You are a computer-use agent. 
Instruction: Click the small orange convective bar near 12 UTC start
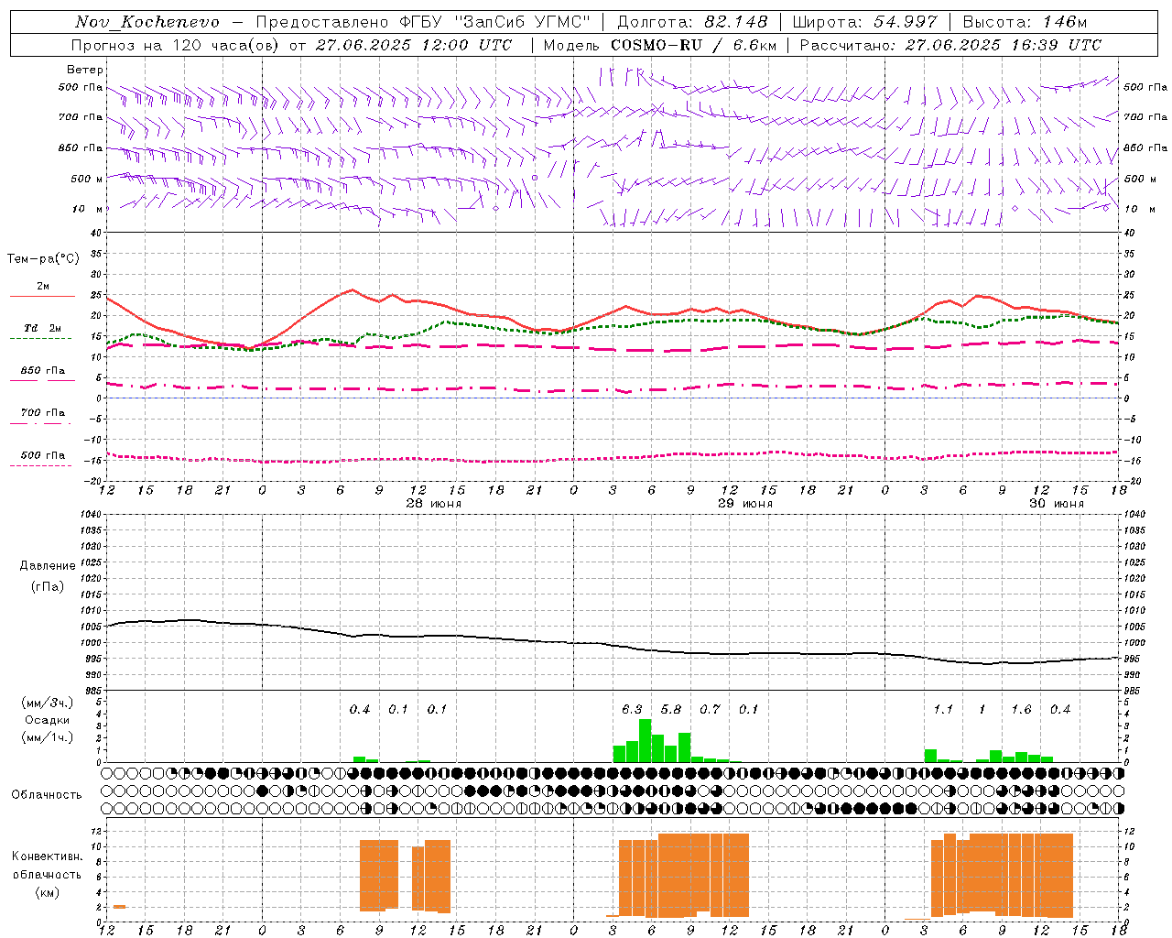119,906
